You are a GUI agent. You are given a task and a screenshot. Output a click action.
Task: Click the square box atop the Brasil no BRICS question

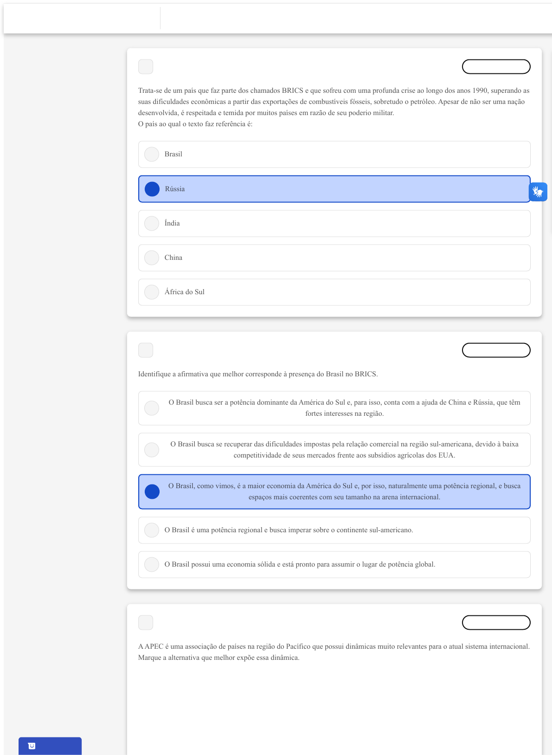pos(146,350)
